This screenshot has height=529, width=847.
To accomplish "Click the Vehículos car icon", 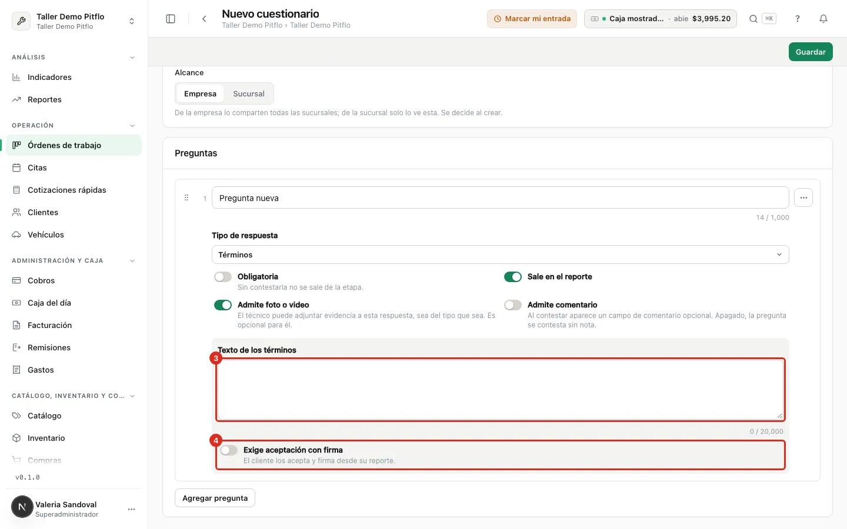I will click(x=16, y=235).
